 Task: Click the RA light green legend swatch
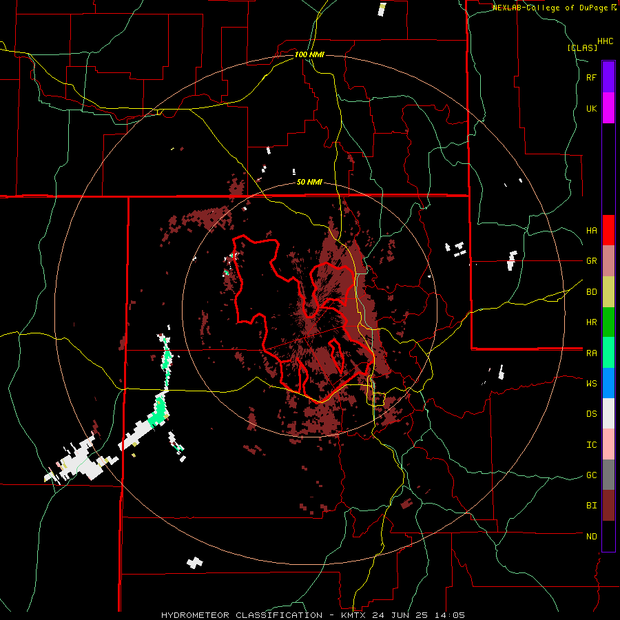(608, 353)
